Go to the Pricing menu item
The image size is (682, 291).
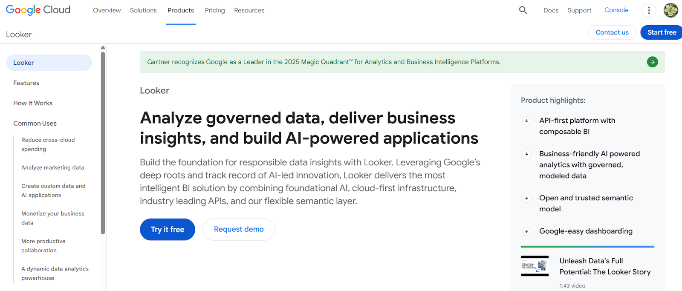[215, 10]
